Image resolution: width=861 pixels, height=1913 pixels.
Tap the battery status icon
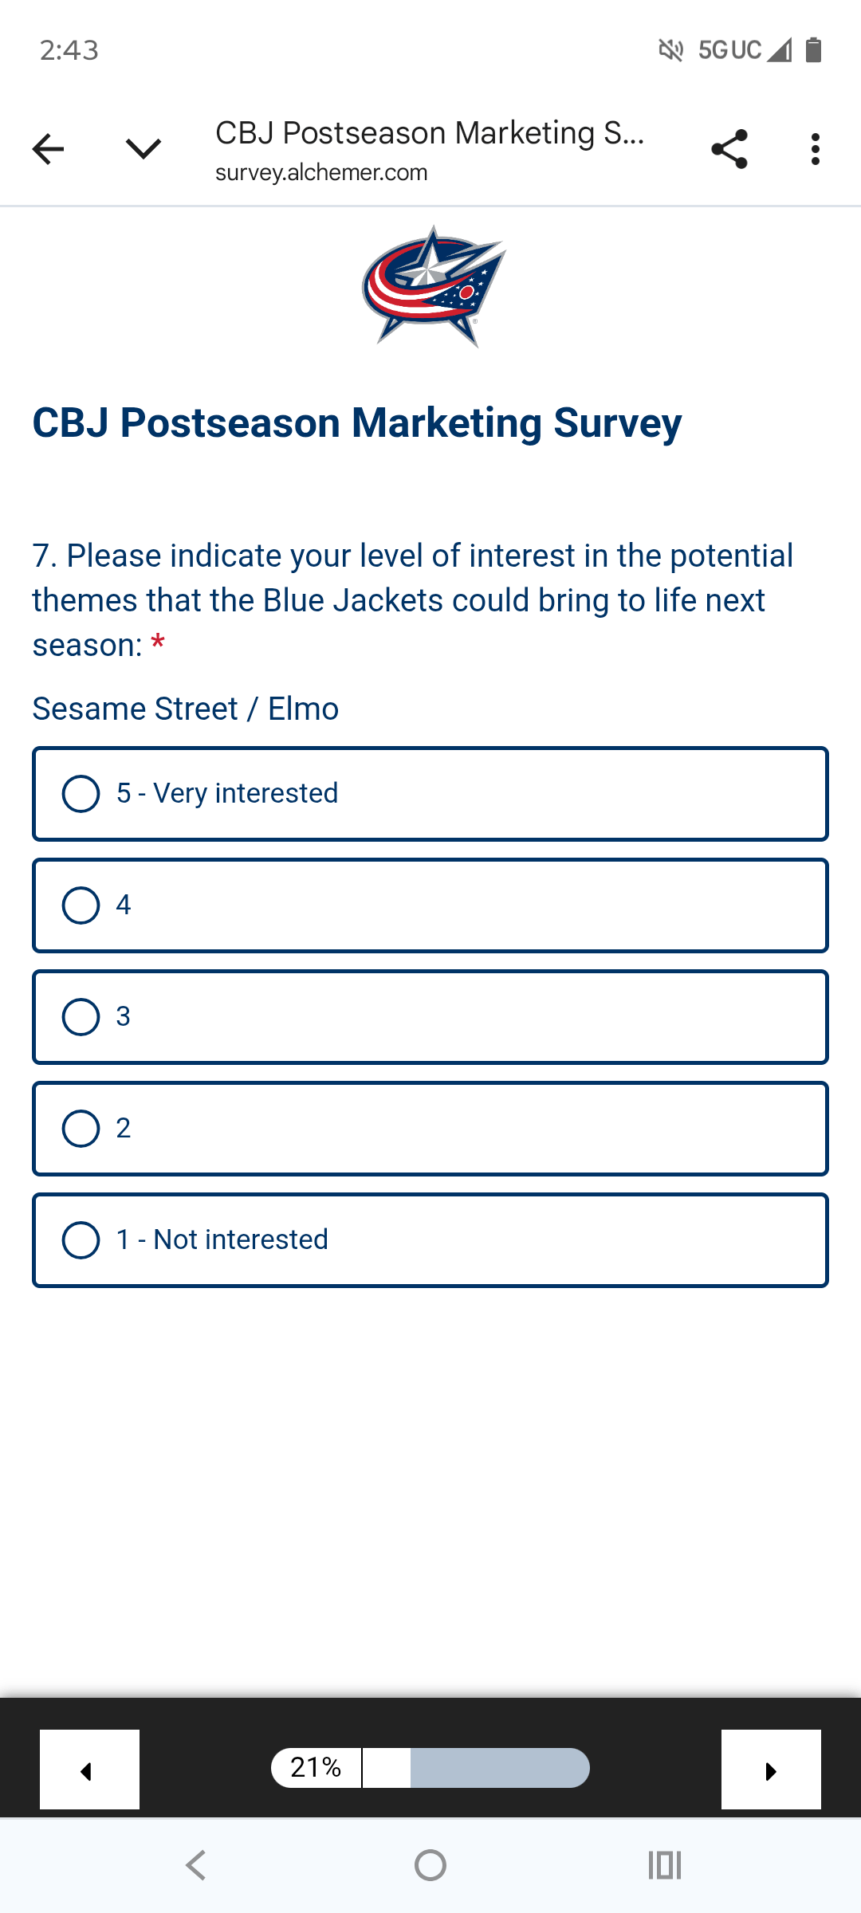point(813,50)
